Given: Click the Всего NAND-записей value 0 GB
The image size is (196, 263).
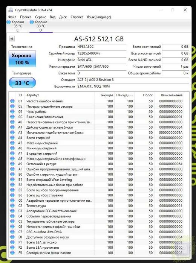Looking at the screenshot, I should pos(176,60).
